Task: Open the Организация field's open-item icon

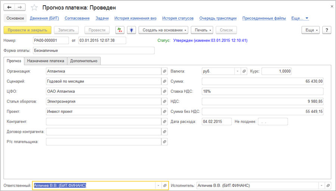Action: [164, 71]
